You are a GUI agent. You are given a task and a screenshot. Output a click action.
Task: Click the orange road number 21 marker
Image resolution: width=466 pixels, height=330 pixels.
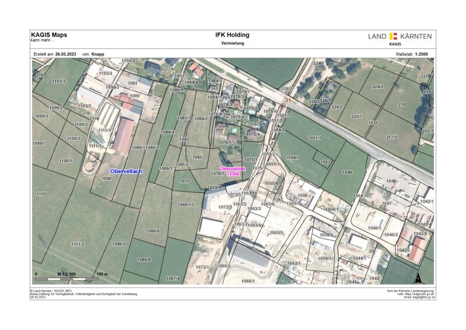click(x=288, y=100)
